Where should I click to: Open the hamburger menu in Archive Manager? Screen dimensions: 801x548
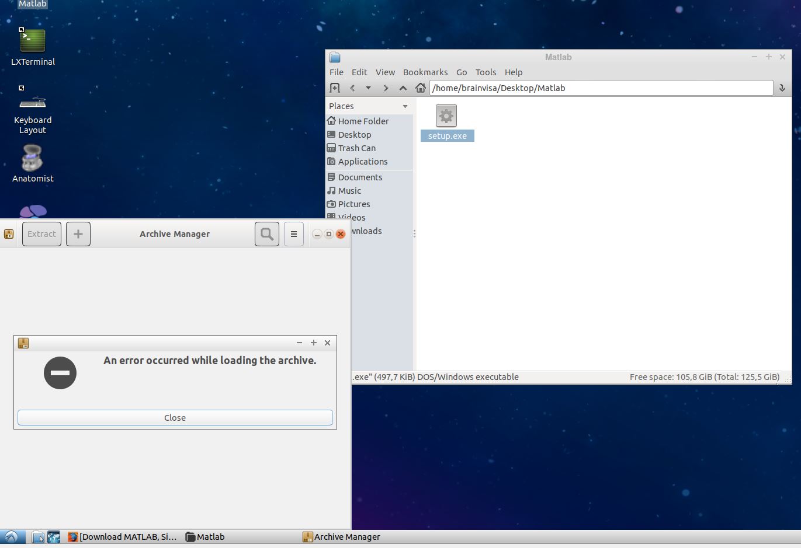(294, 234)
